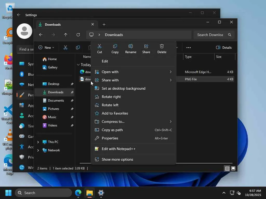Click Search Downloads field
This screenshot has width=266, height=199.
[x=210, y=35]
